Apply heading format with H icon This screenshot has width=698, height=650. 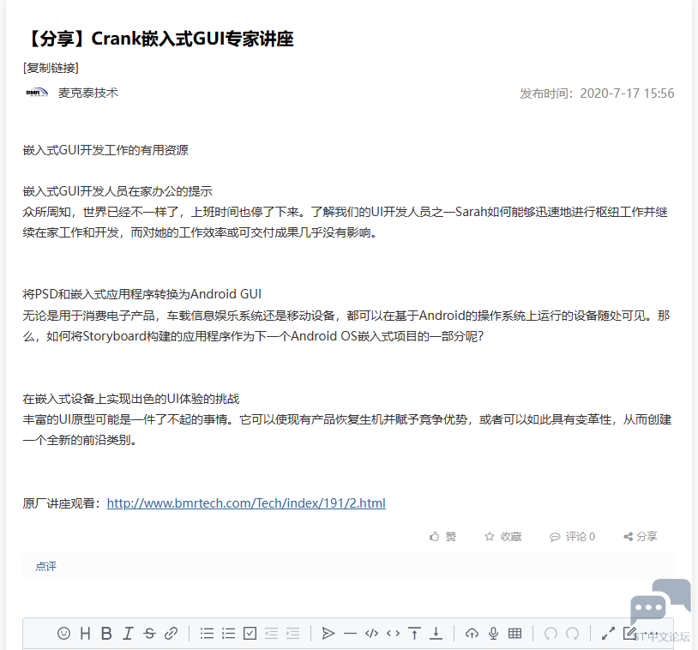[85, 633]
